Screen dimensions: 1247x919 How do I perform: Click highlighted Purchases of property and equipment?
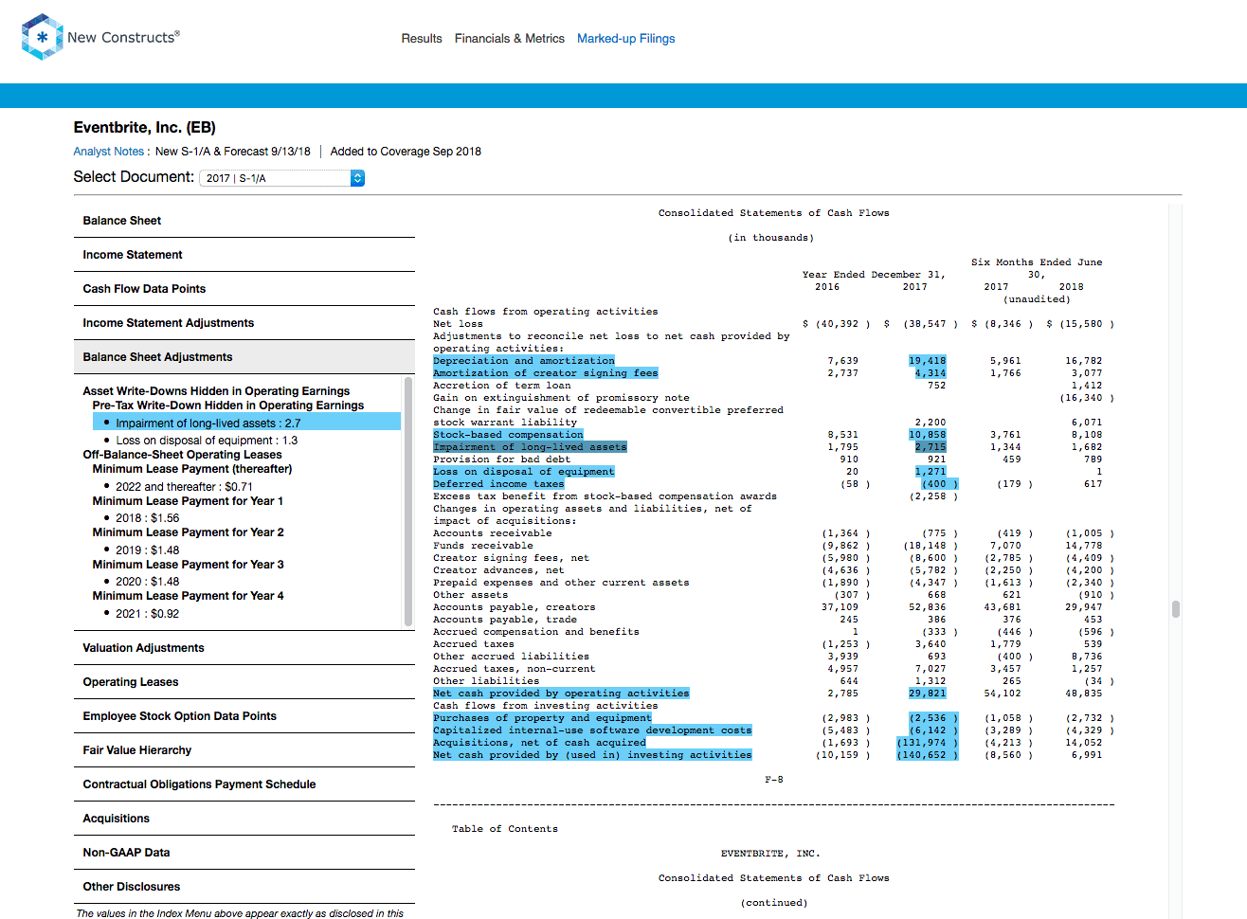point(543,718)
